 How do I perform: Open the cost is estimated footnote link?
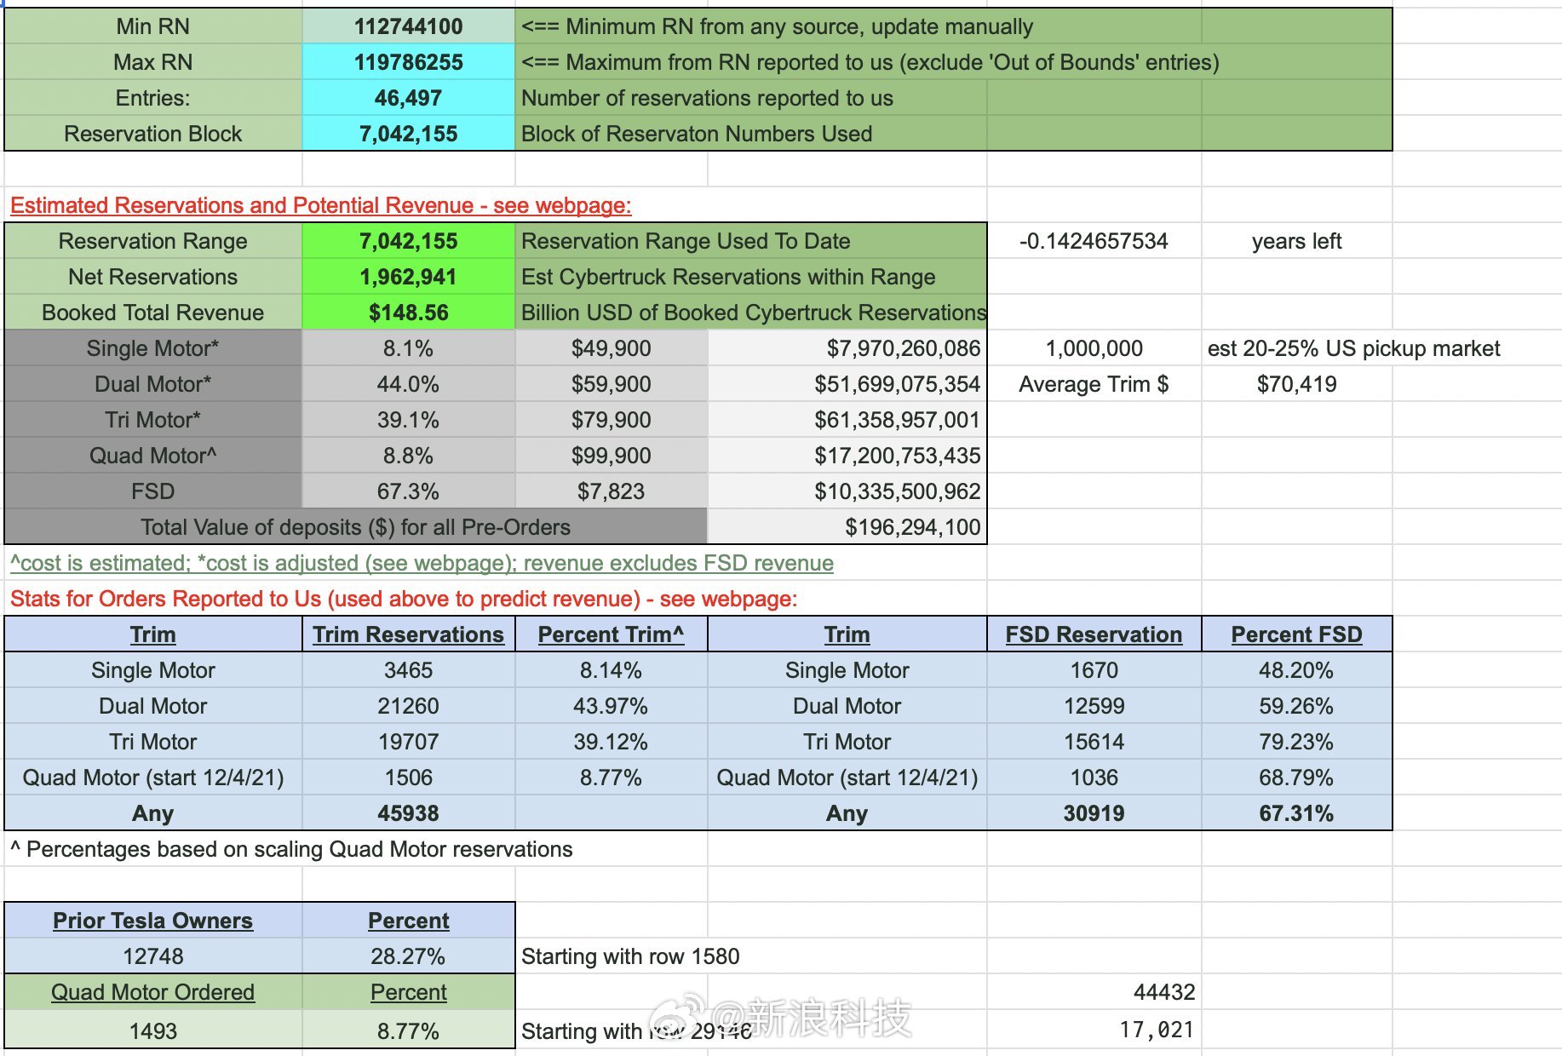(422, 563)
